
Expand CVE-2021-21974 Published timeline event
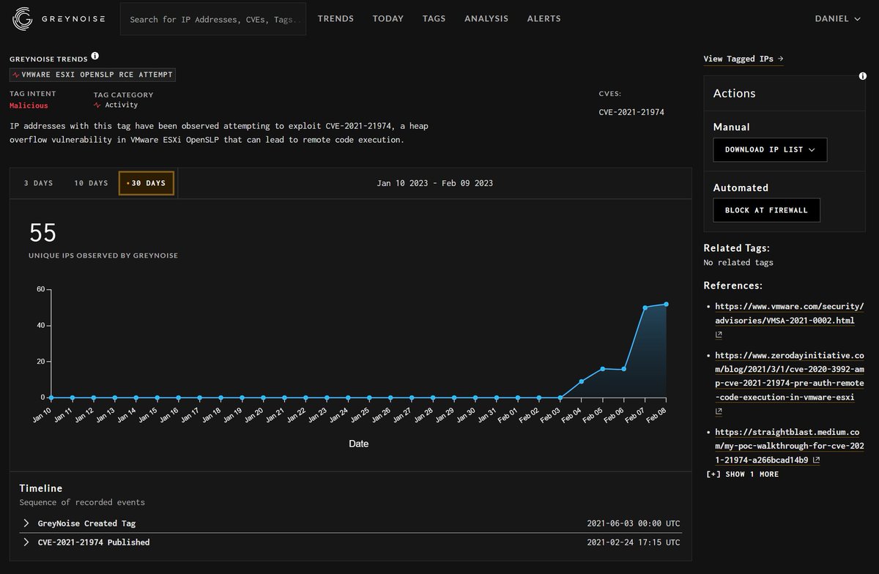pos(351,543)
